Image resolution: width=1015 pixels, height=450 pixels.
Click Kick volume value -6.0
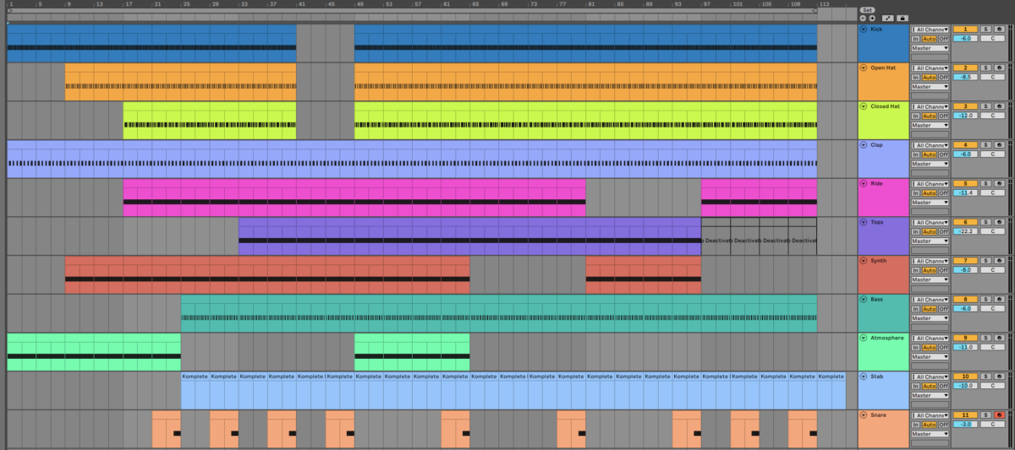(965, 39)
